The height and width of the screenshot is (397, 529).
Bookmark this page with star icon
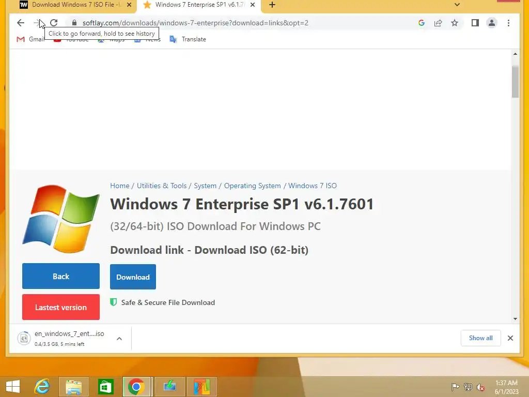pyautogui.click(x=455, y=23)
